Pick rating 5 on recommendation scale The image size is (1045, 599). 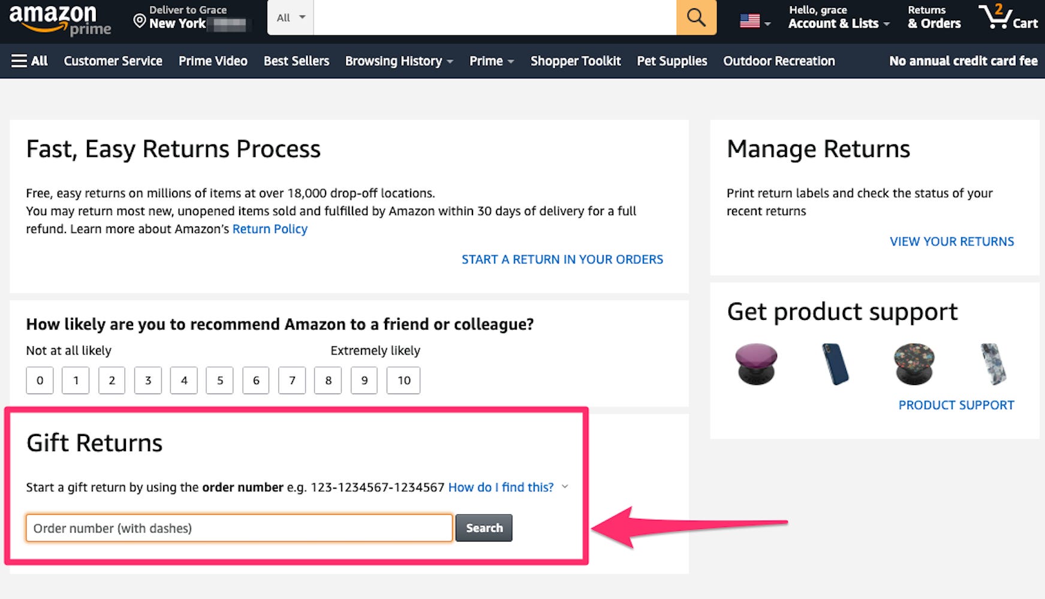[x=220, y=380]
